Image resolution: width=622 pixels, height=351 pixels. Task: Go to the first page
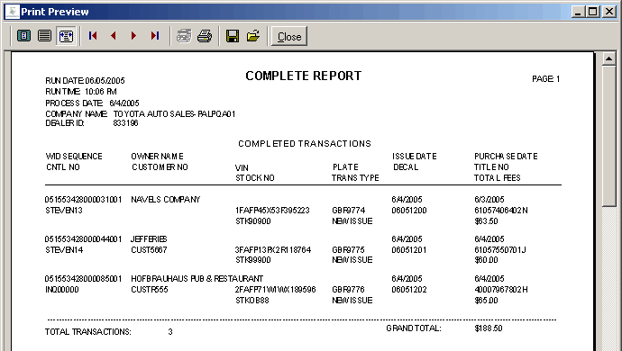tap(93, 36)
